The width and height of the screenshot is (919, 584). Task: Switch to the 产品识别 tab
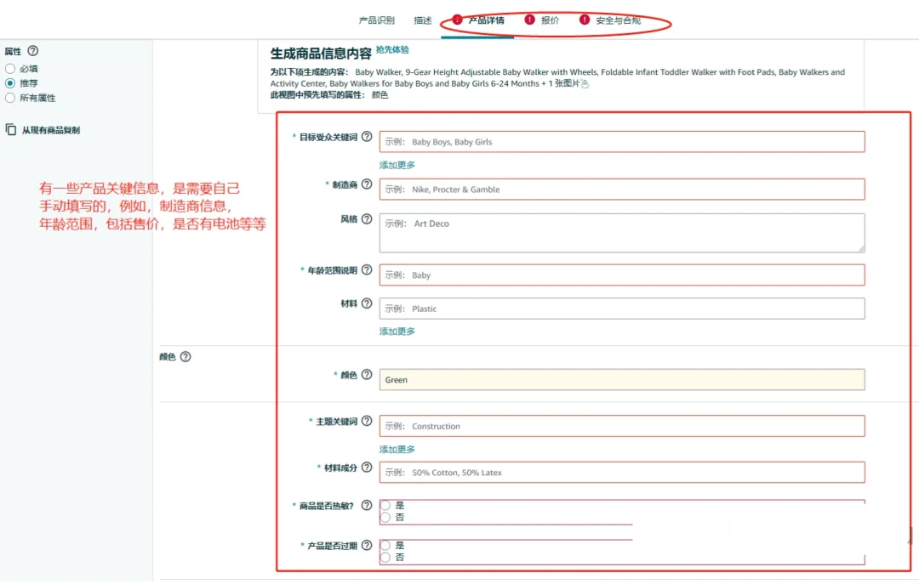pyautogui.click(x=376, y=20)
